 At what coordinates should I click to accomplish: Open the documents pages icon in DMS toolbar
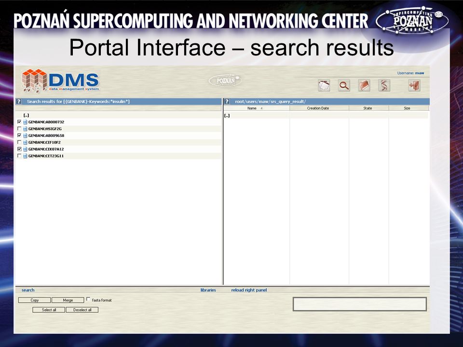[x=324, y=86]
